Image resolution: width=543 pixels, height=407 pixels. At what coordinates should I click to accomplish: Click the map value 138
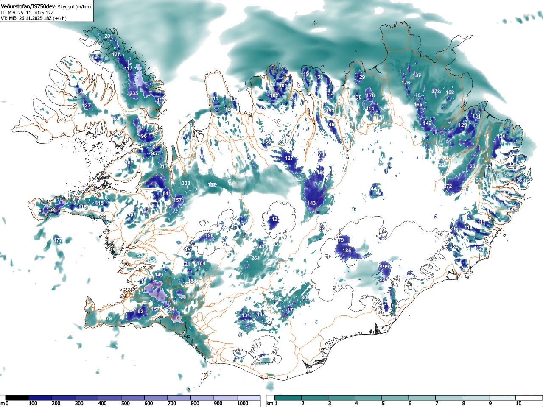[x=319, y=78]
